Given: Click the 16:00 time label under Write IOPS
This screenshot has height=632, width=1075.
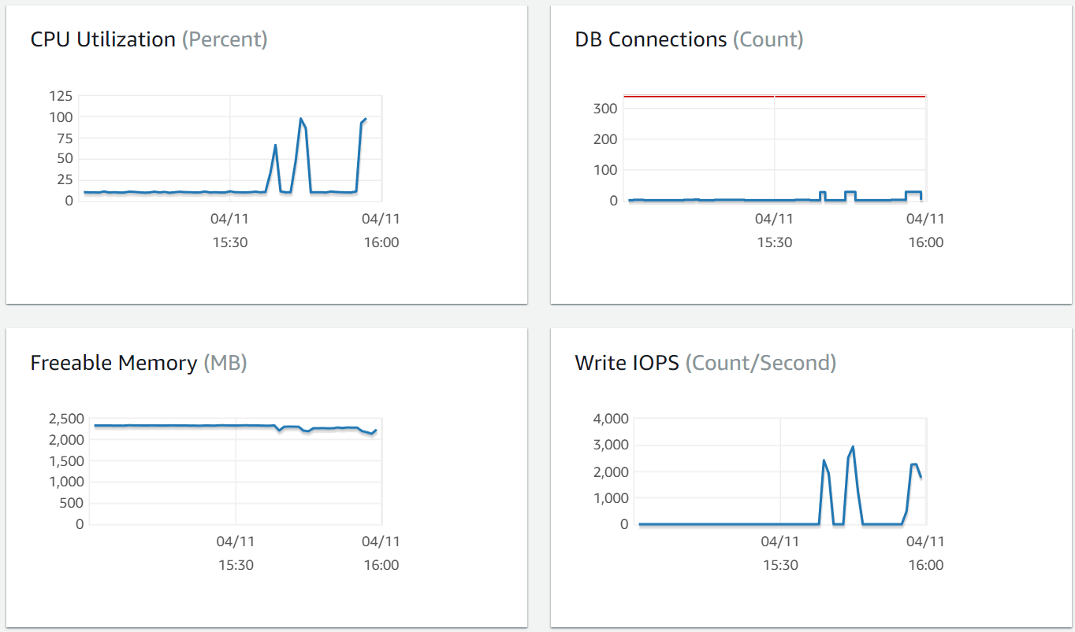Looking at the screenshot, I should (925, 565).
